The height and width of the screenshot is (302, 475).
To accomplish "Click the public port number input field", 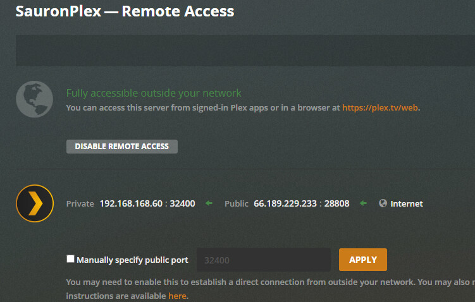I will point(264,260).
